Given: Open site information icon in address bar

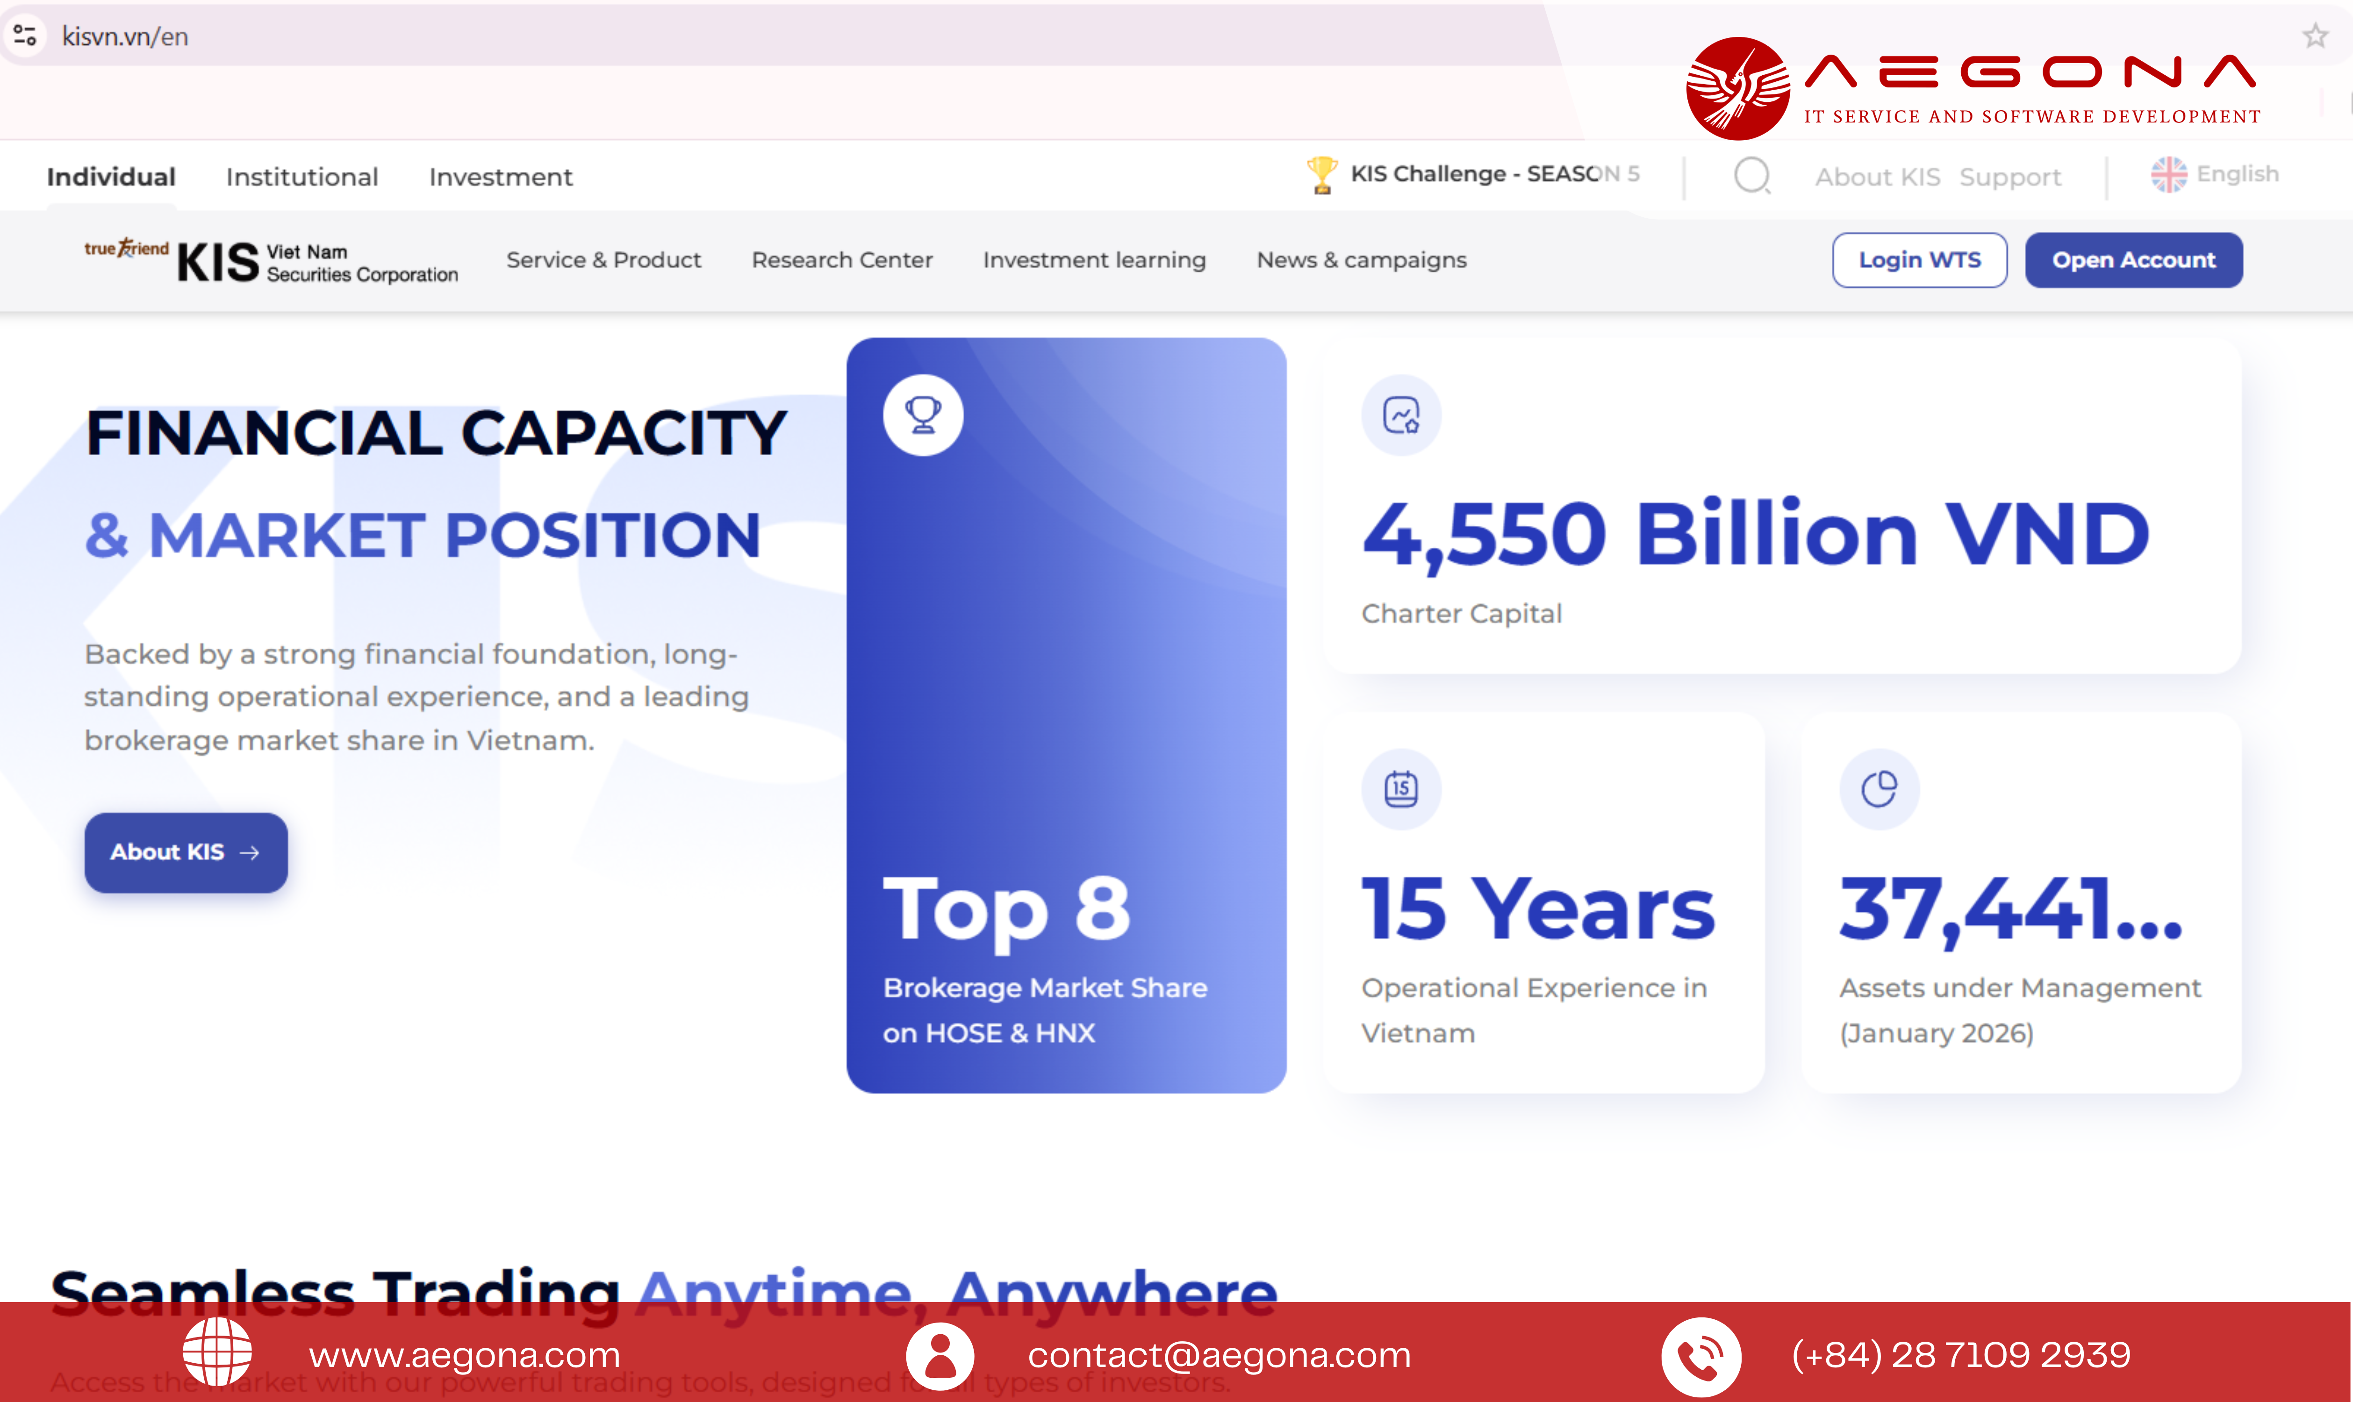Looking at the screenshot, I should point(25,36).
